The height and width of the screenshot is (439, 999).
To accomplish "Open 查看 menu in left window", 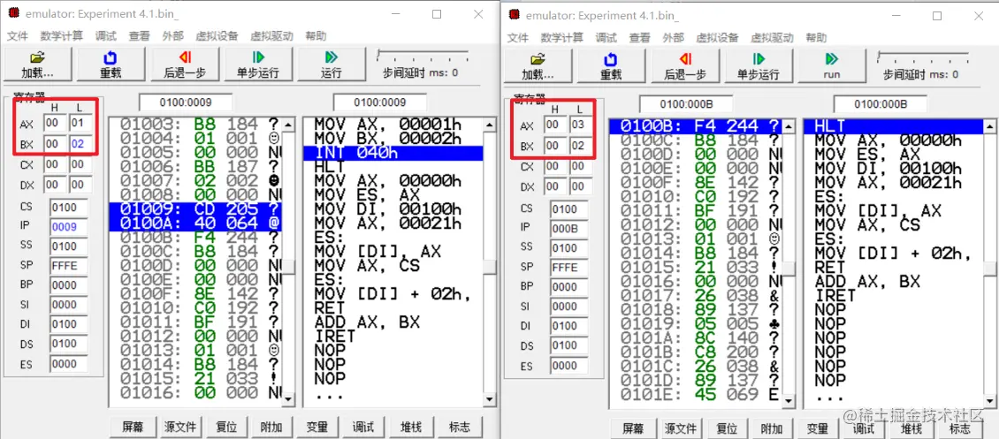I will 139,36.
